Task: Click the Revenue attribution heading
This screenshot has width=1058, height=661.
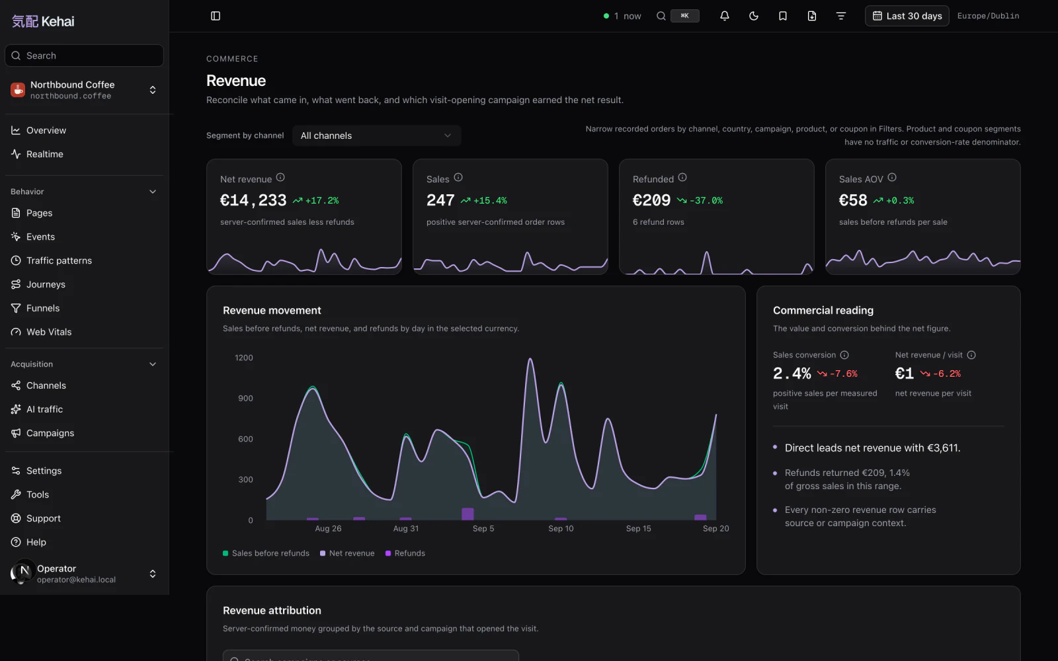Action: [x=272, y=610]
